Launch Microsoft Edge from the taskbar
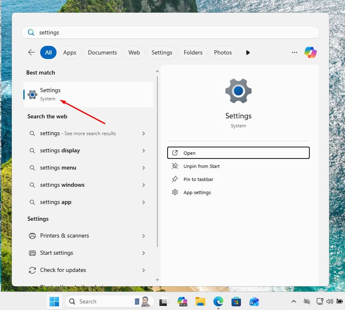The width and height of the screenshot is (345, 310). tap(218, 301)
